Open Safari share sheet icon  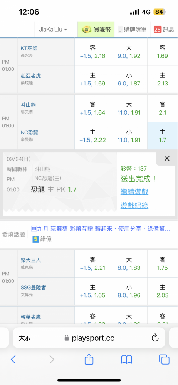tap(89, 359)
